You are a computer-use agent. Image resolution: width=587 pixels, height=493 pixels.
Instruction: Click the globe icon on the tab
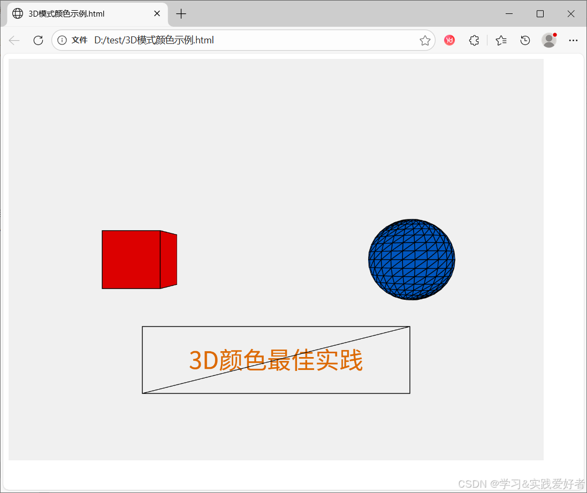click(18, 14)
